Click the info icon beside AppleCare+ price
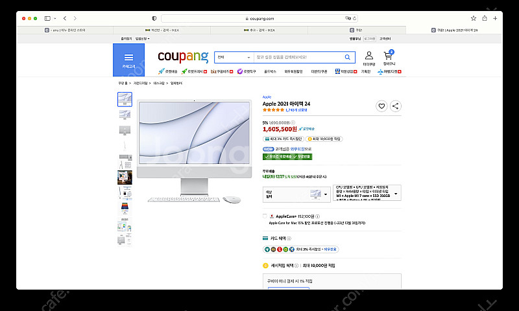Viewport: 519px width, 311px height. (x=317, y=216)
